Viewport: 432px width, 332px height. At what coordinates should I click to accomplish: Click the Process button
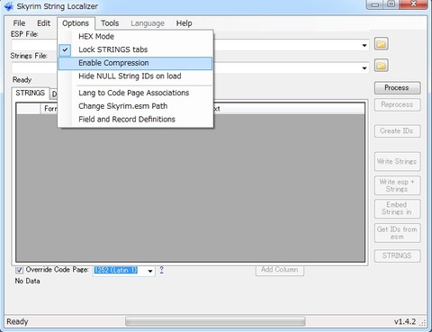tap(397, 88)
